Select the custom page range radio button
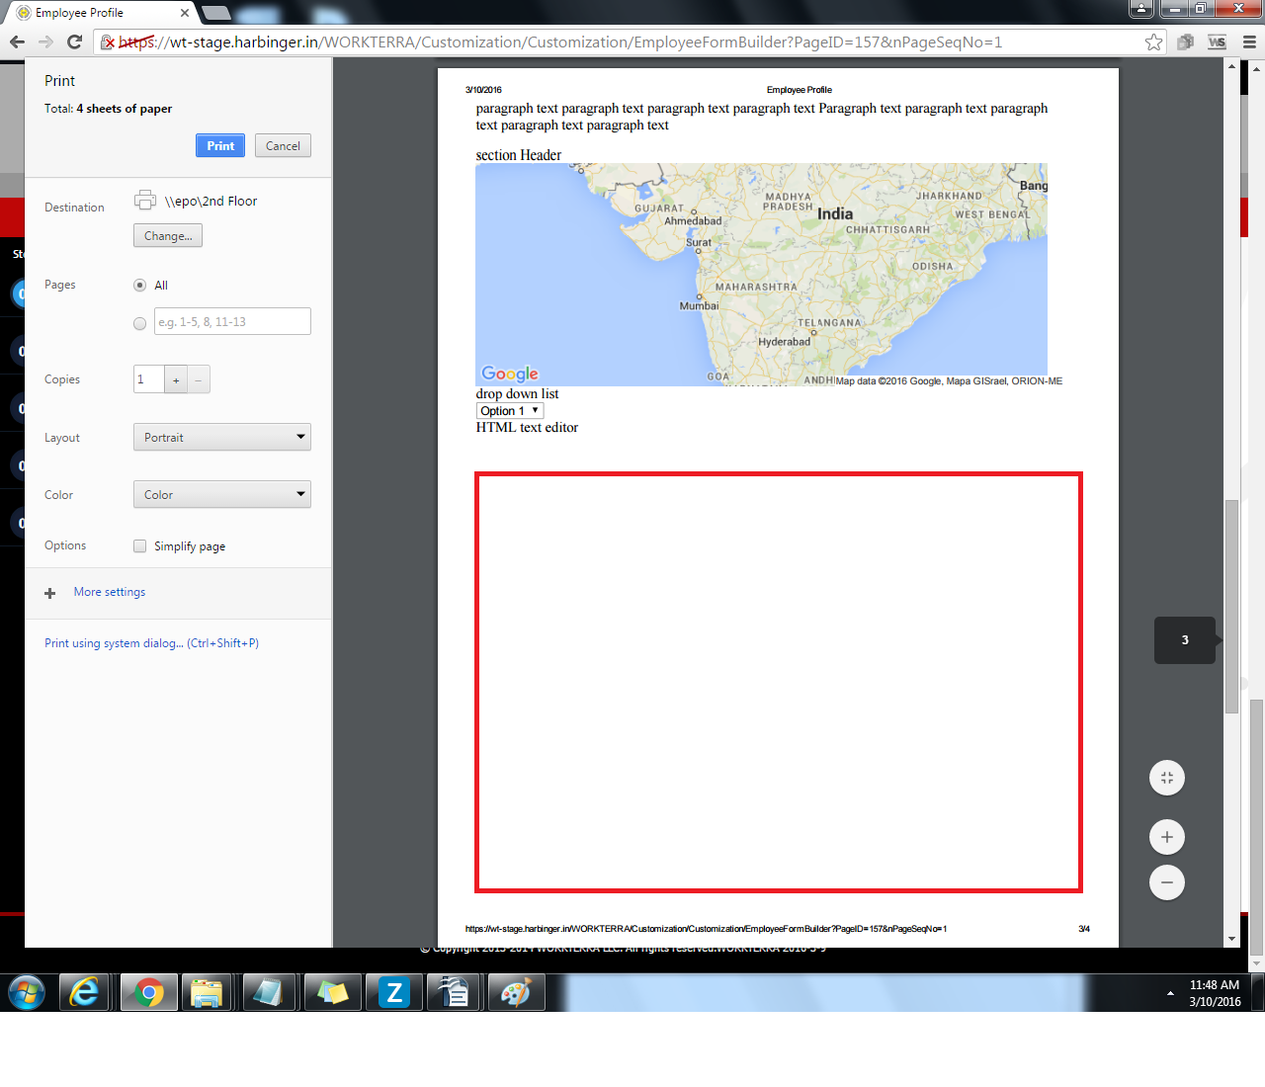Viewport: 1265px width, 1087px height. click(139, 323)
